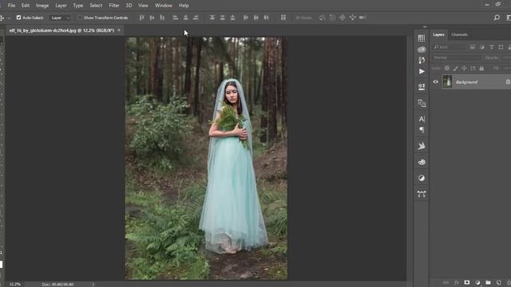Click the Search magnifier in options bar
Screen dimensions: 511x287
pos(497,18)
